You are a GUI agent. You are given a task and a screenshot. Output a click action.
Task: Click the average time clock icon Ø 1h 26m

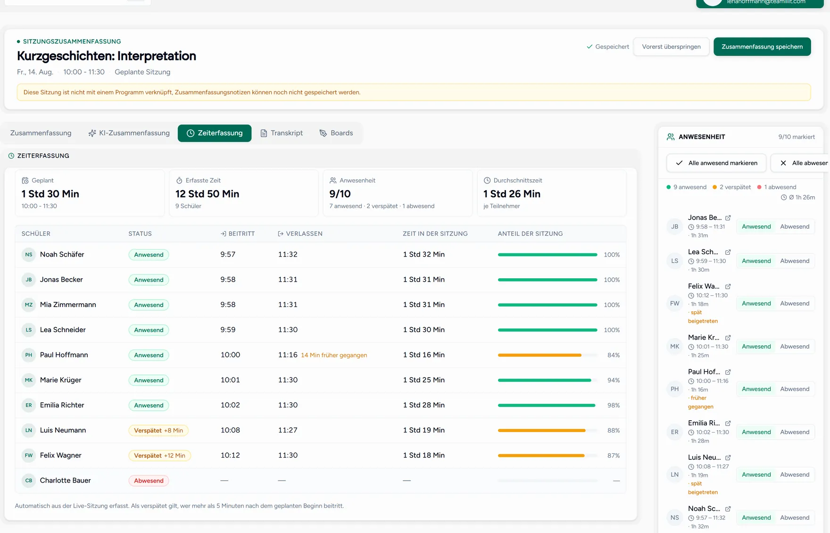click(784, 198)
